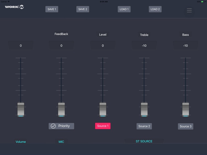207x155 pixels.
Task: Click the Treble fader handle
Action: pos(144,109)
